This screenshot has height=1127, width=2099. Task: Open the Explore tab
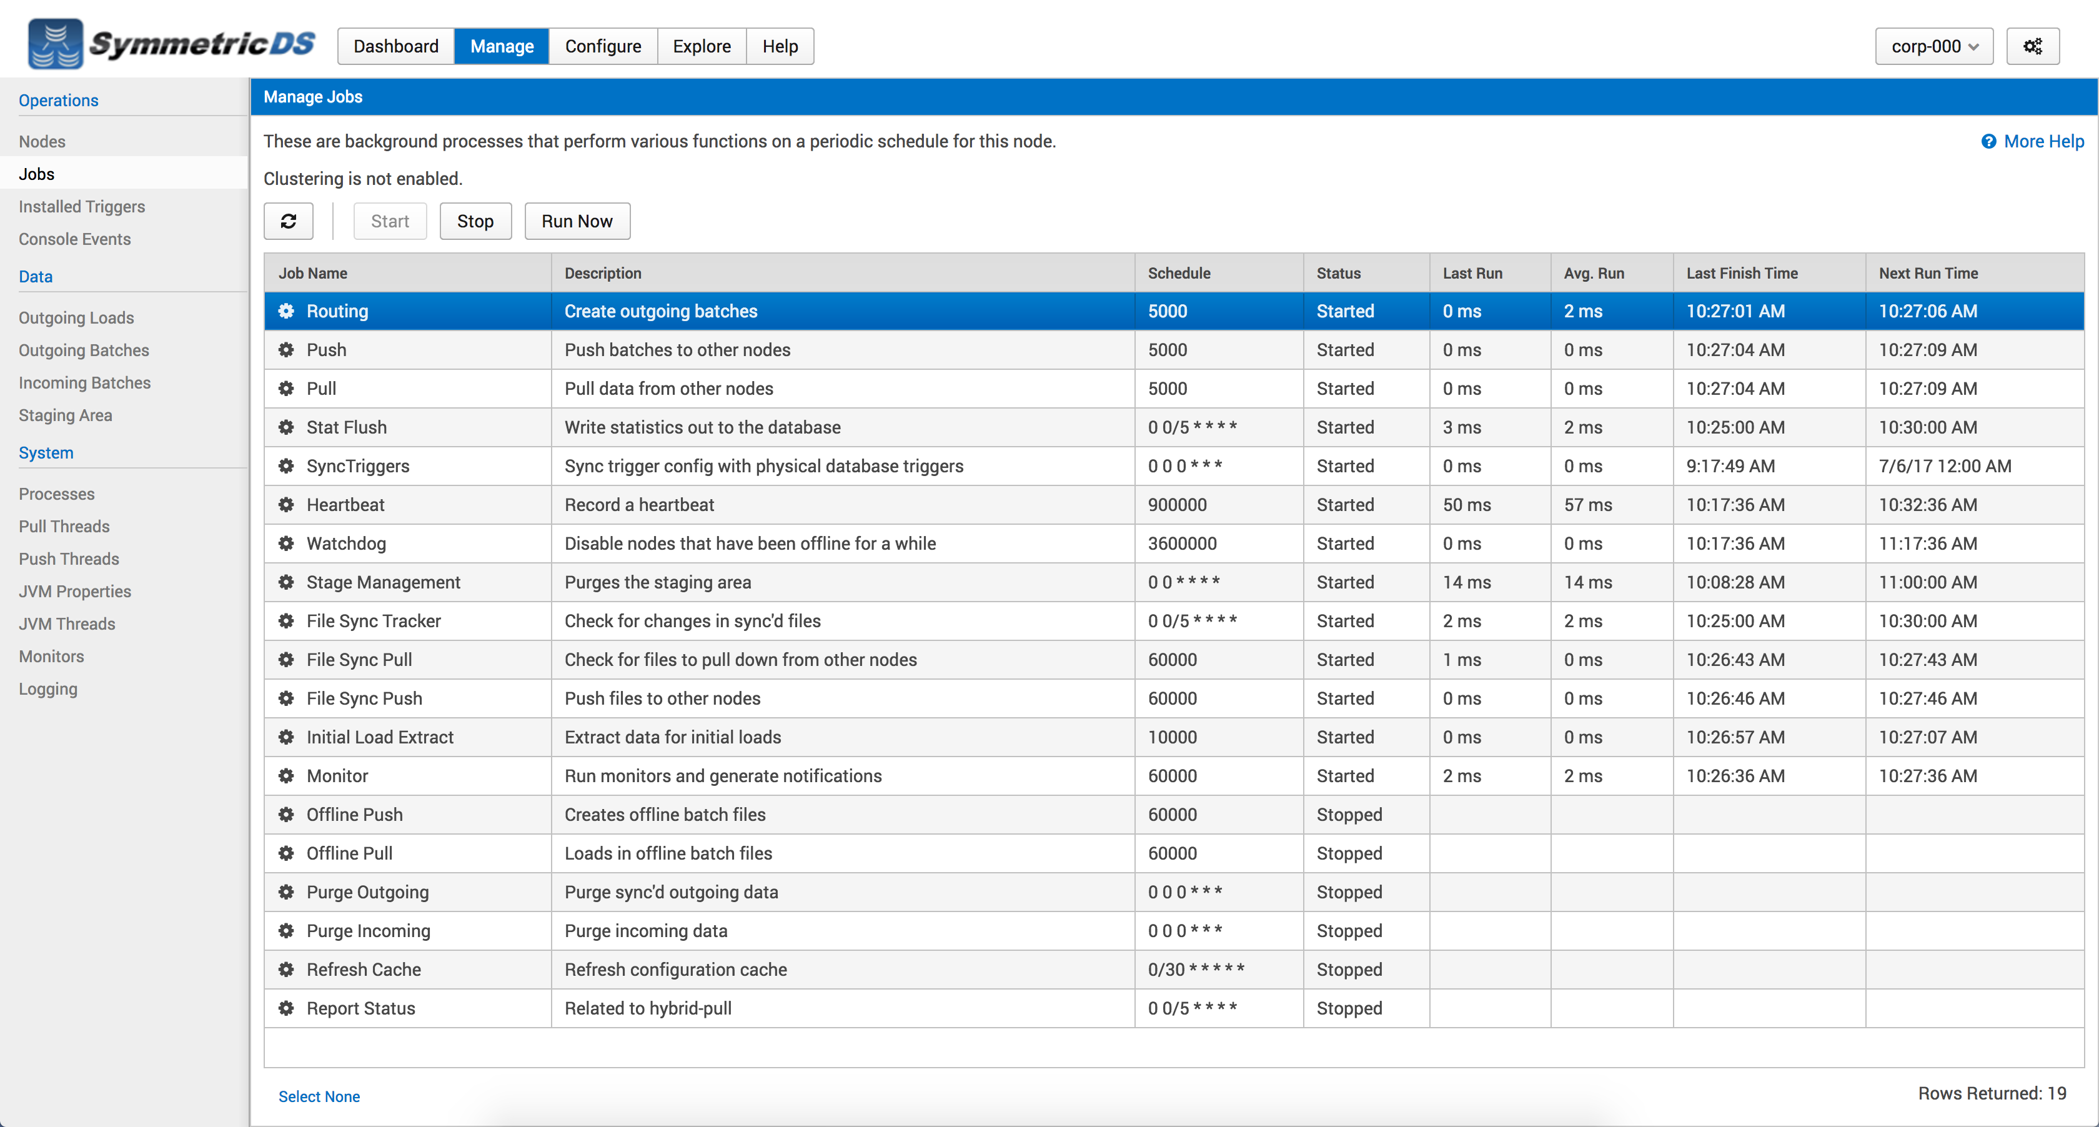point(702,46)
